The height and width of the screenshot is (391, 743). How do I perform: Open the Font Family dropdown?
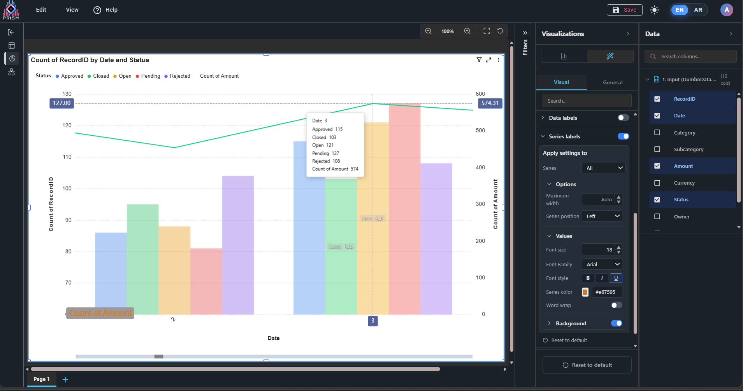[x=602, y=264]
